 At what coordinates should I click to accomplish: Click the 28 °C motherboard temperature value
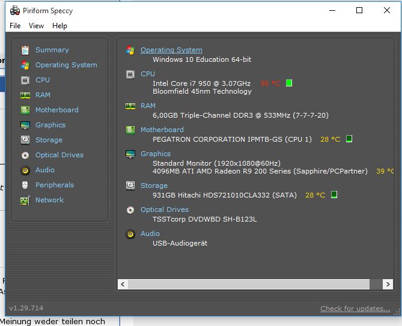click(x=330, y=139)
